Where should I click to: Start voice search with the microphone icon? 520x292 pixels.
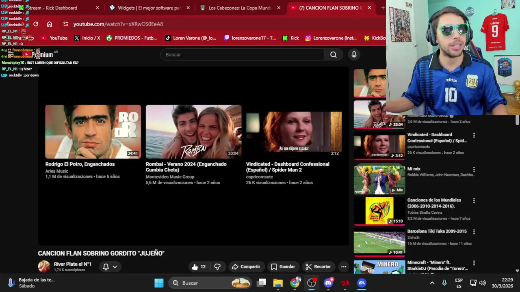[354, 55]
